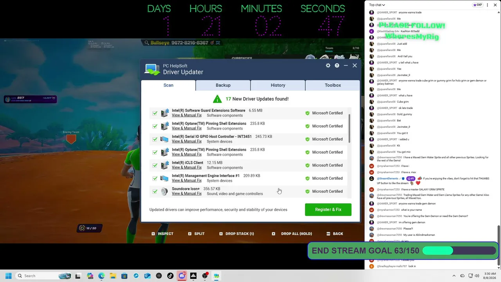Uncheck Intel(R) Software Guard Extensions Software
This screenshot has width=501, height=282.
155,113
